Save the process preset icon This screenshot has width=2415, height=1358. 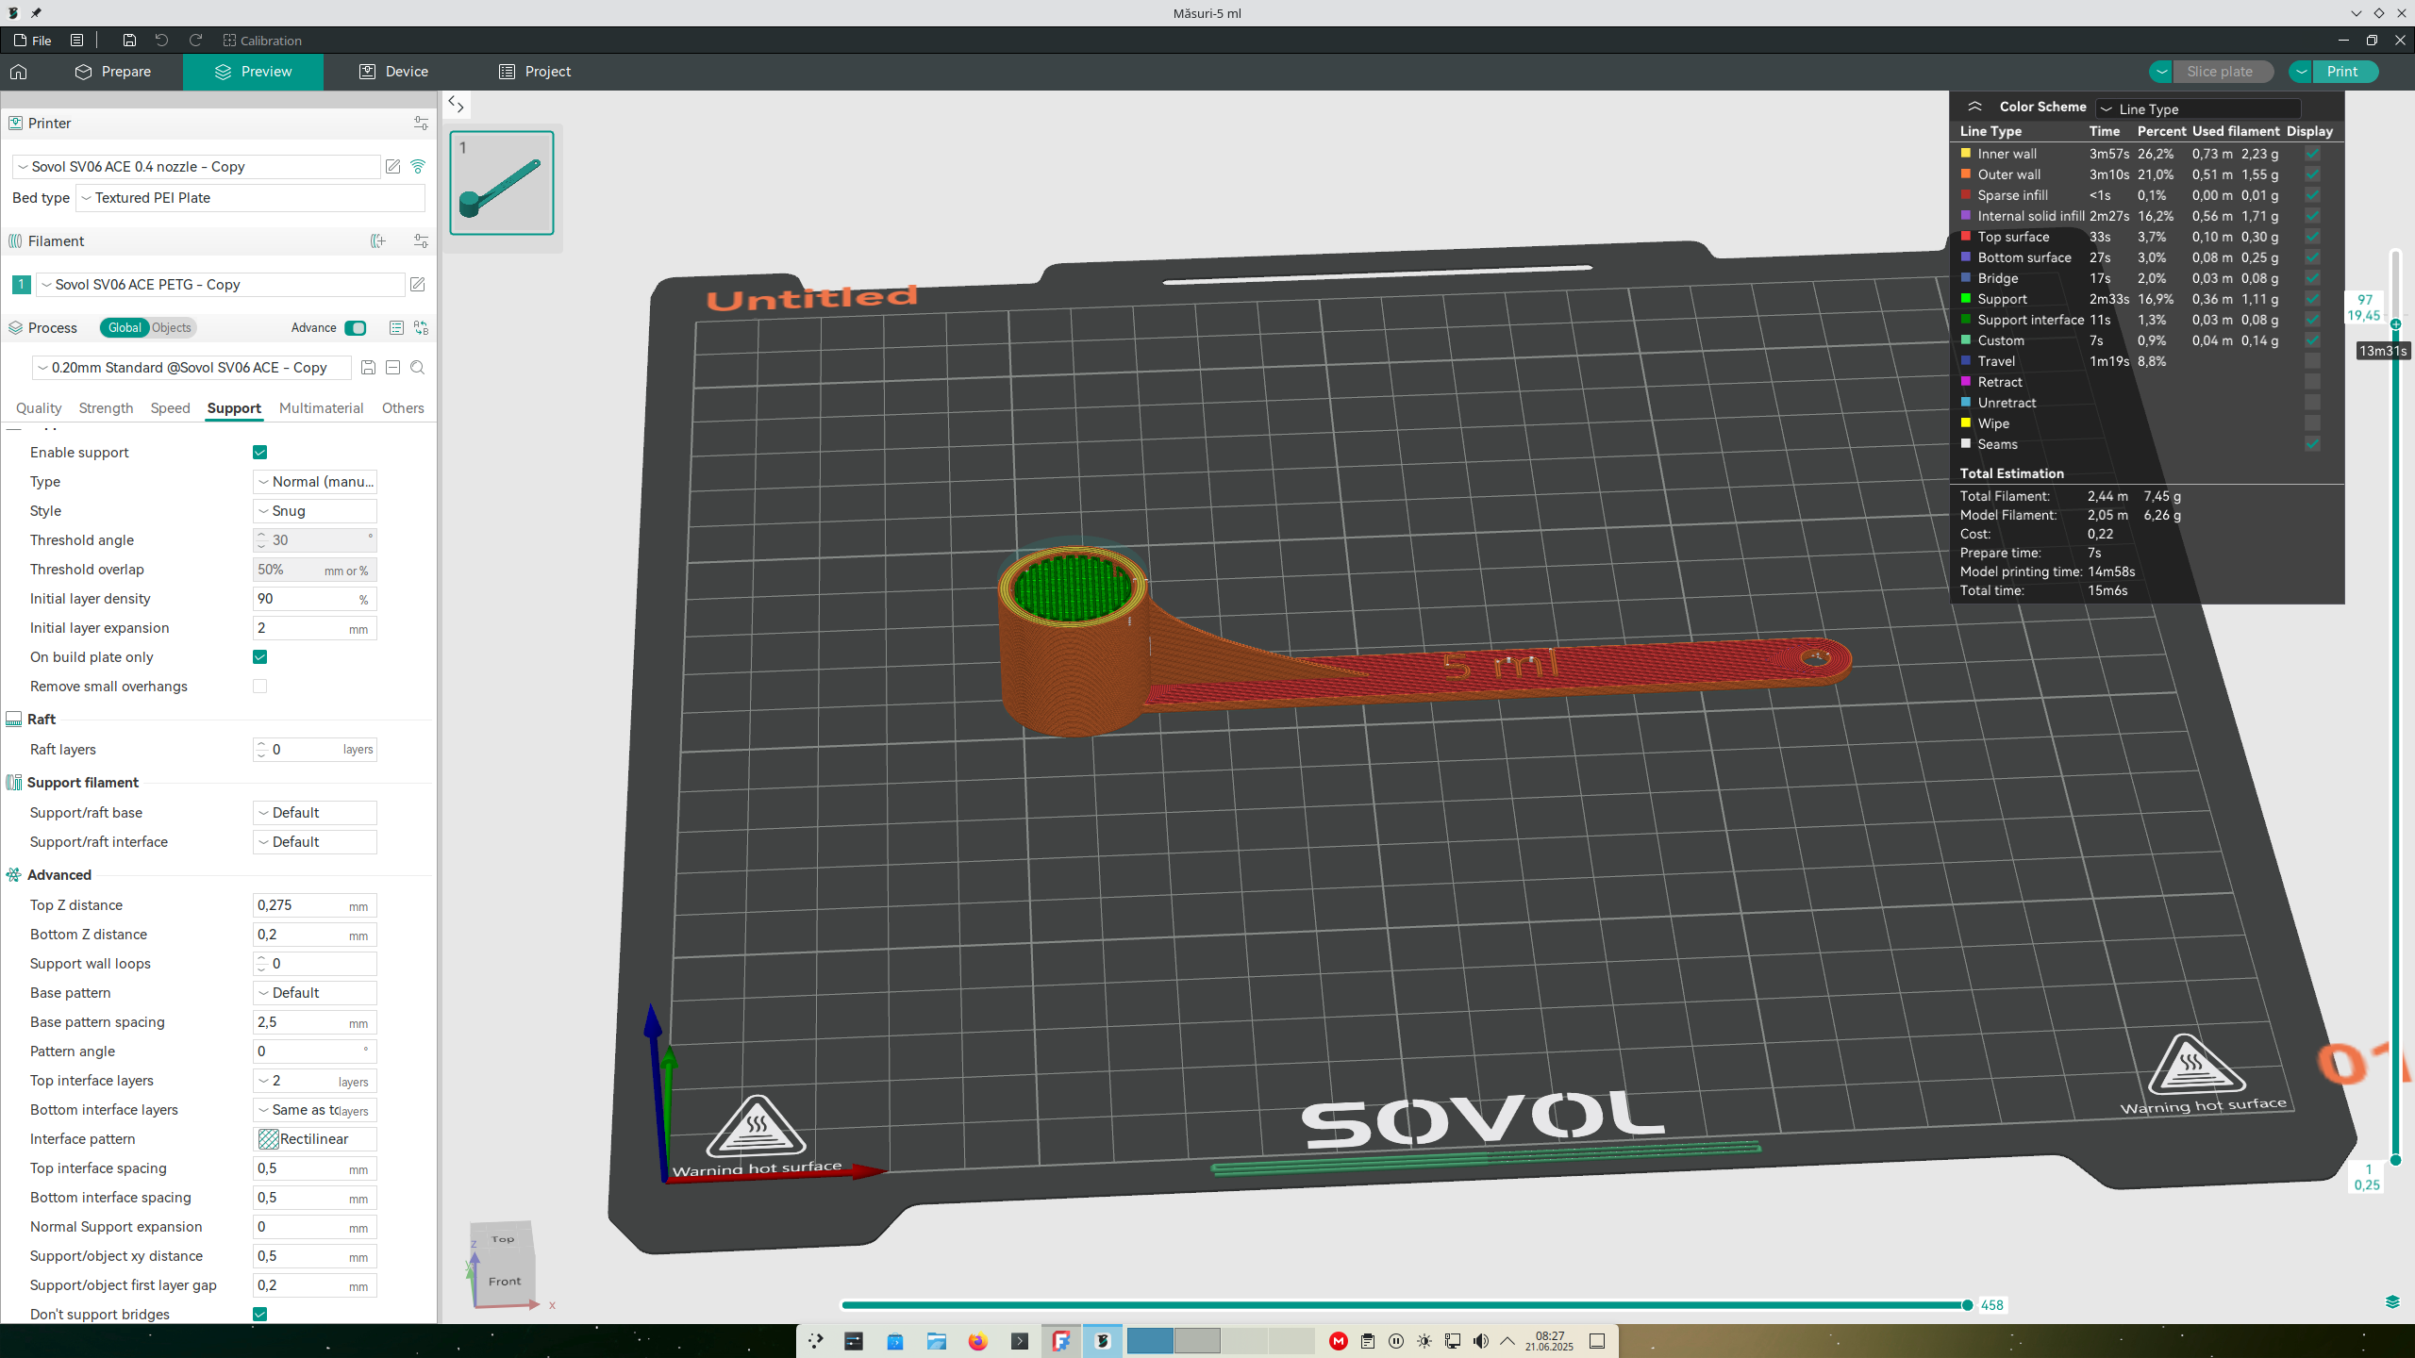(x=369, y=368)
